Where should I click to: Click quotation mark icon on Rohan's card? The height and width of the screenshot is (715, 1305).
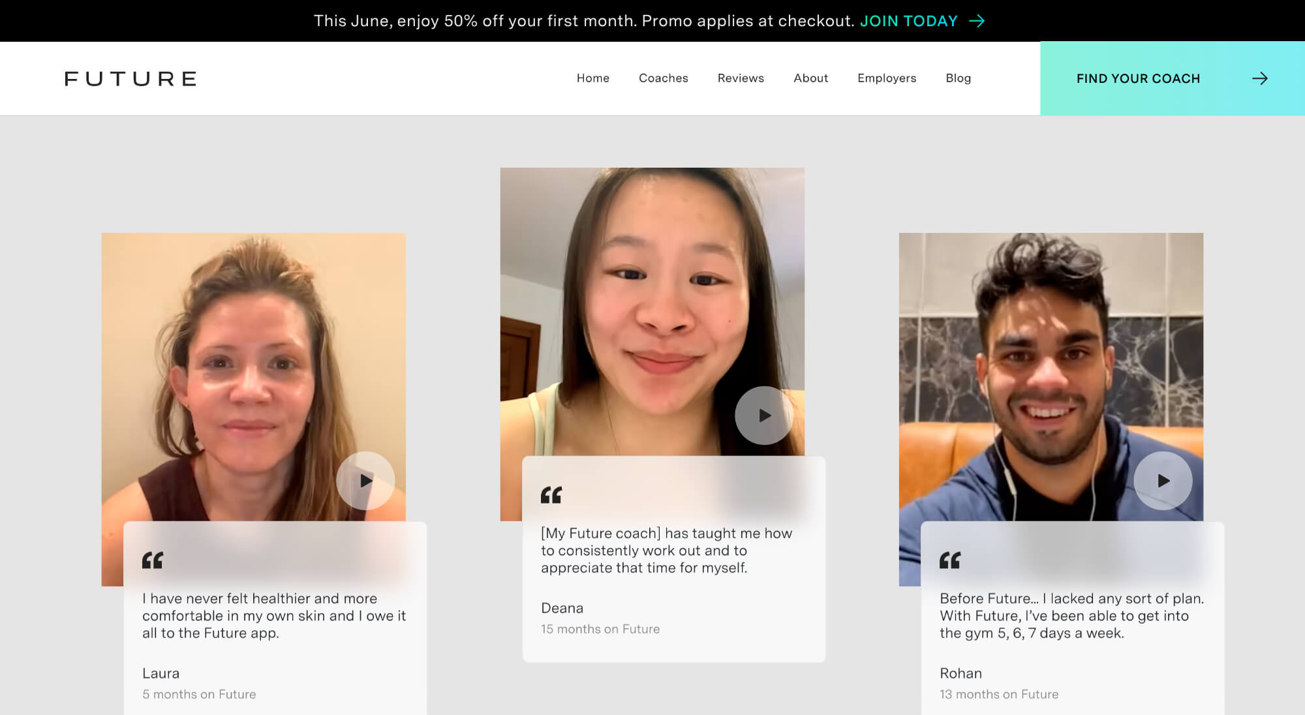pyautogui.click(x=950, y=560)
